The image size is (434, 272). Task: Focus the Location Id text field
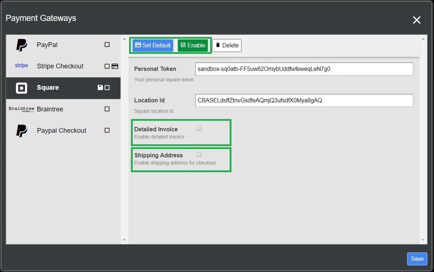click(x=304, y=101)
